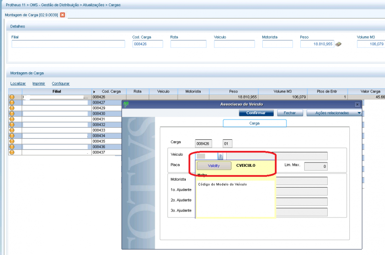Sort grid by Rota column header

(138, 92)
